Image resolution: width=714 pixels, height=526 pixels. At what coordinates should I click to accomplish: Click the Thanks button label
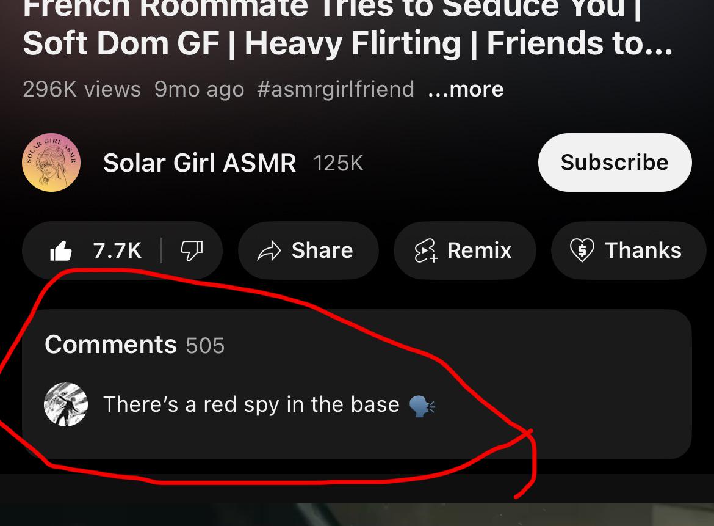pyautogui.click(x=643, y=250)
